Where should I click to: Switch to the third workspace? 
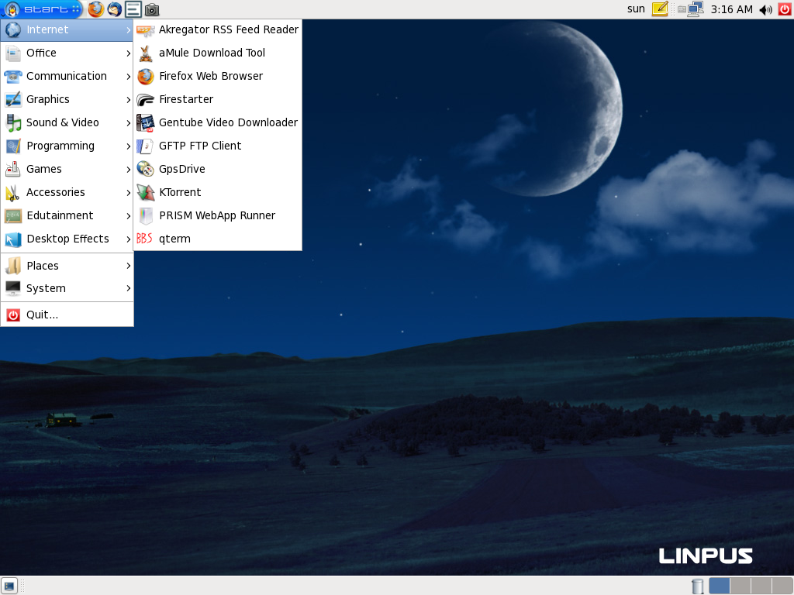[x=761, y=586]
